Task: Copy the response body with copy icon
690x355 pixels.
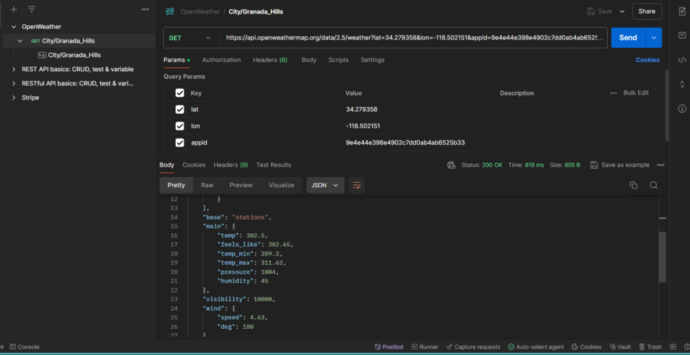Action: (x=633, y=185)
